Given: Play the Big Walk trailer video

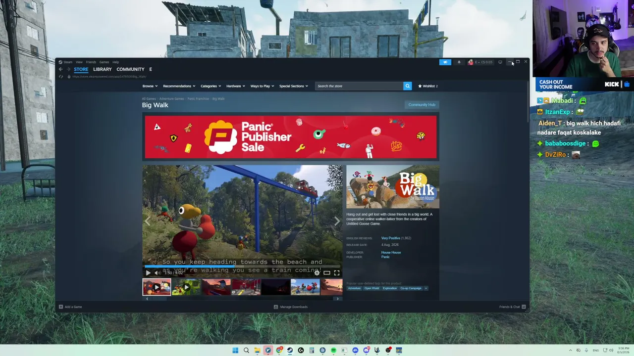Looking at the screenshot, I should [148, 273].
